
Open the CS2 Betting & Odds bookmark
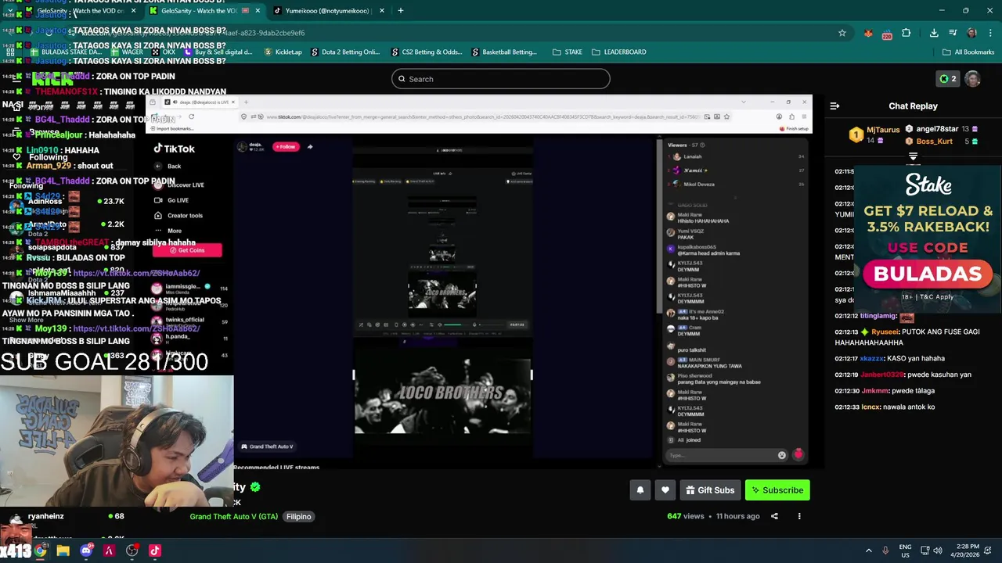pos(427,52)
